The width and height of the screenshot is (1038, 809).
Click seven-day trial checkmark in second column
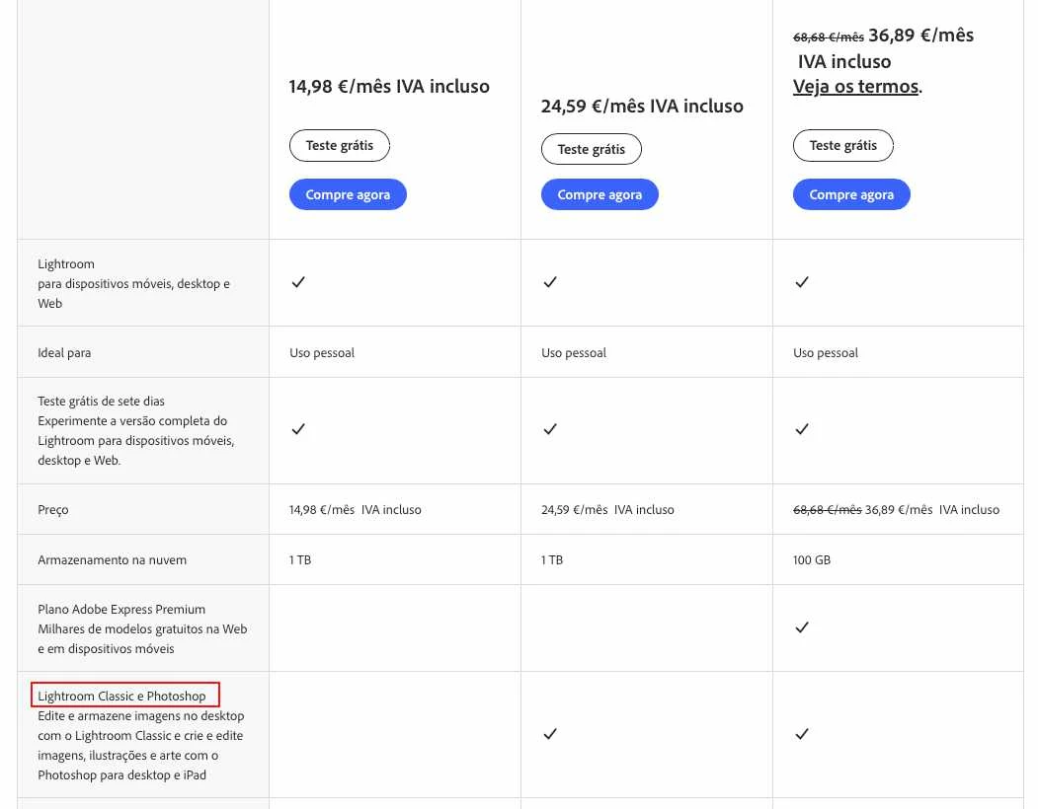pos(550,429)
